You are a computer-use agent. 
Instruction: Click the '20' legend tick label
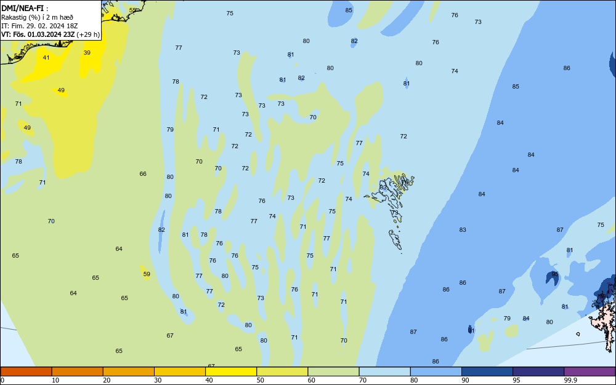107,380
